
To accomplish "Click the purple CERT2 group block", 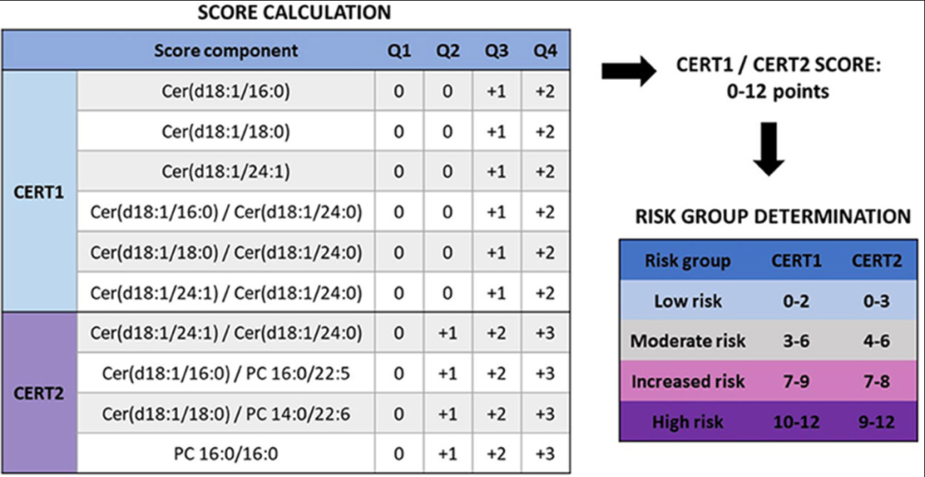I will (x=39, y=394).
